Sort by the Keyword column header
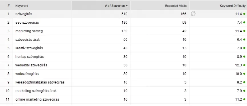 (x=22, y=6)
